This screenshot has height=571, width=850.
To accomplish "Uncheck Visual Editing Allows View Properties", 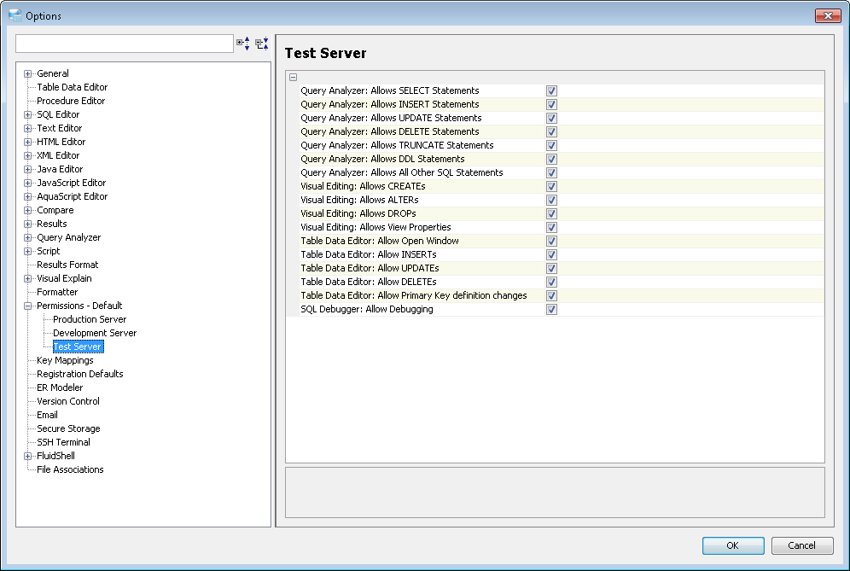I will 551,227.
